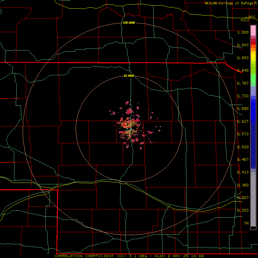Click the 0.893 scale value
The height and width of the screenshot is (258, 258).
coord(243,58)
